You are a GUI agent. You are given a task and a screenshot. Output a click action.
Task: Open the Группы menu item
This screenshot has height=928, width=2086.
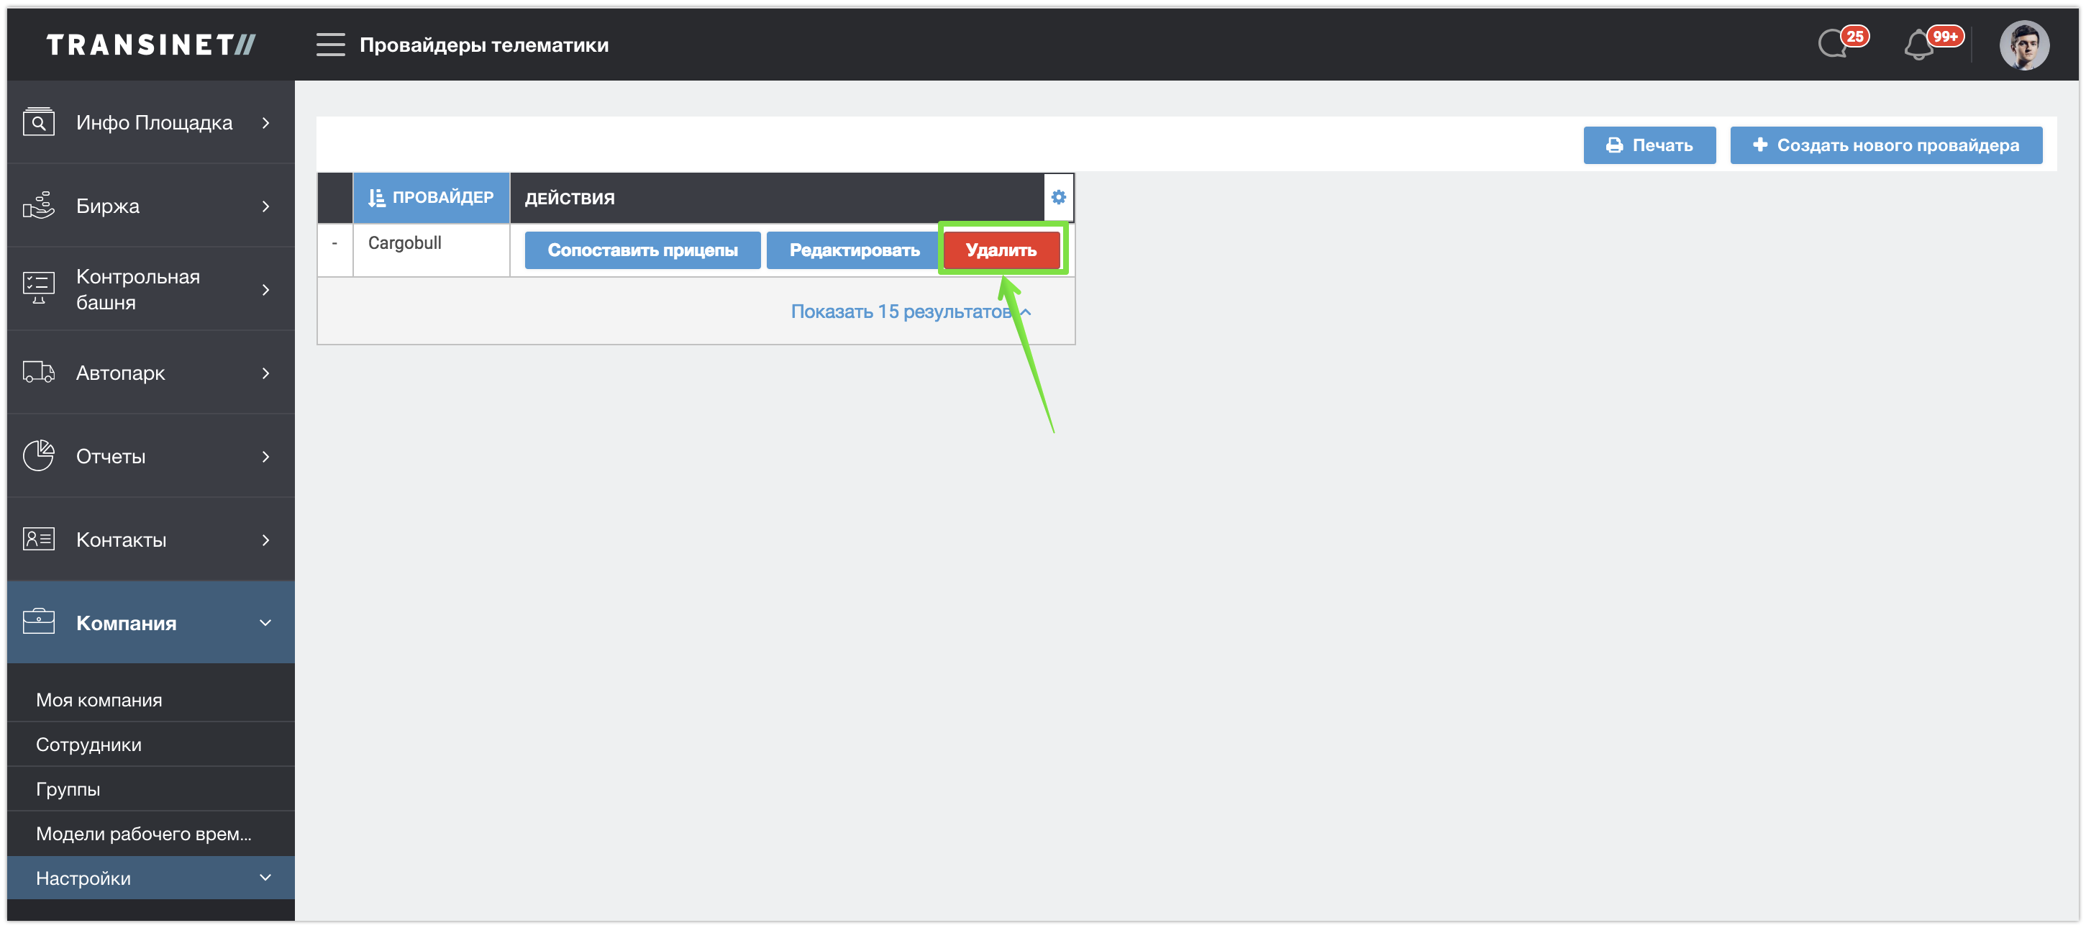tap(68, 788)
